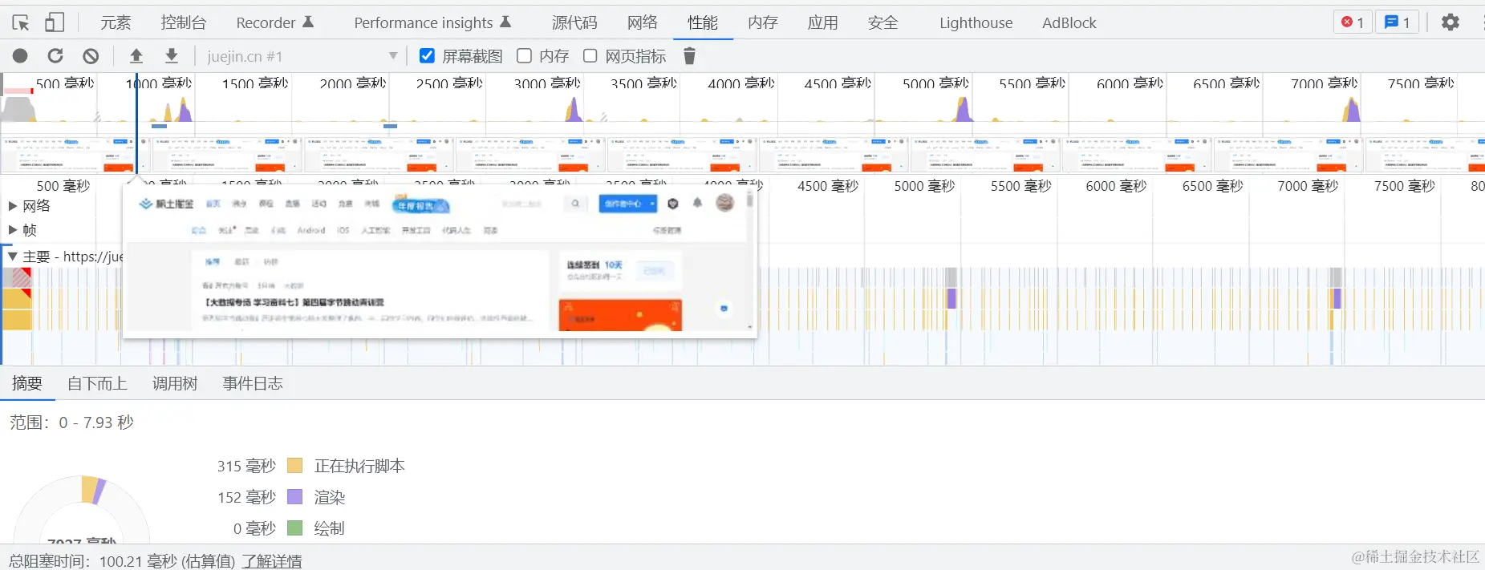Switch to the 内存 Memory tab

763,22
